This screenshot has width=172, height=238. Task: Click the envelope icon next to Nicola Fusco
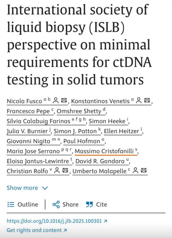pos(64,101)
